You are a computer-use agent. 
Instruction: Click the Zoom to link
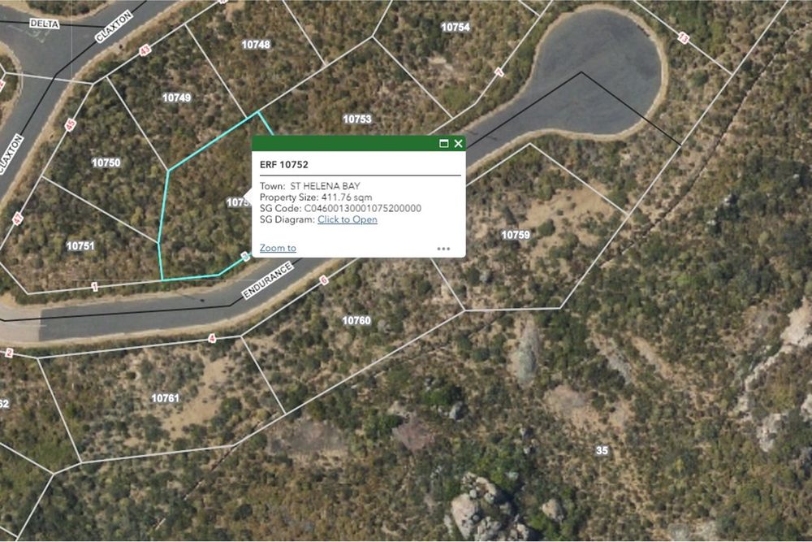click(x=278, y=248)
